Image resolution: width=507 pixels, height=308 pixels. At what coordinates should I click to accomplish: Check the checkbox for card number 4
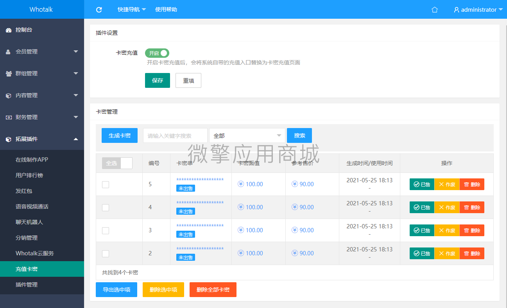coord(106,208)
